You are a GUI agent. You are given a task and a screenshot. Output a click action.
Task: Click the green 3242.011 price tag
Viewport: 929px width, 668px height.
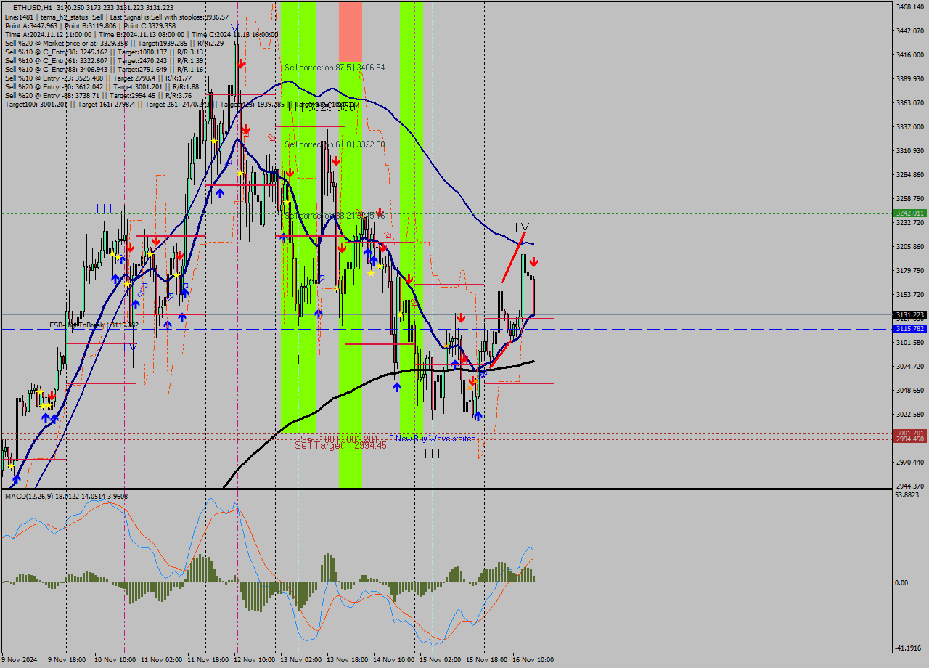point(909,213)
